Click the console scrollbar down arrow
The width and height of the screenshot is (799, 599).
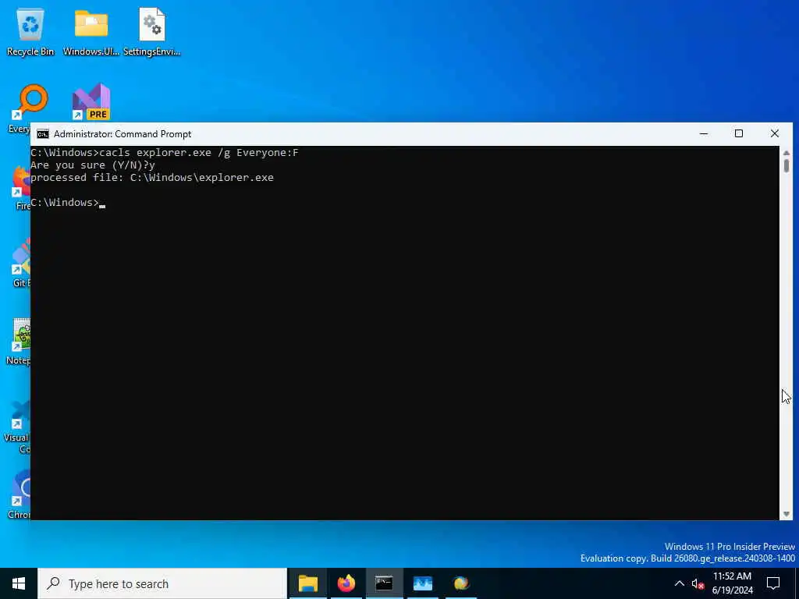pyautogui.click(x=787, y=514)
